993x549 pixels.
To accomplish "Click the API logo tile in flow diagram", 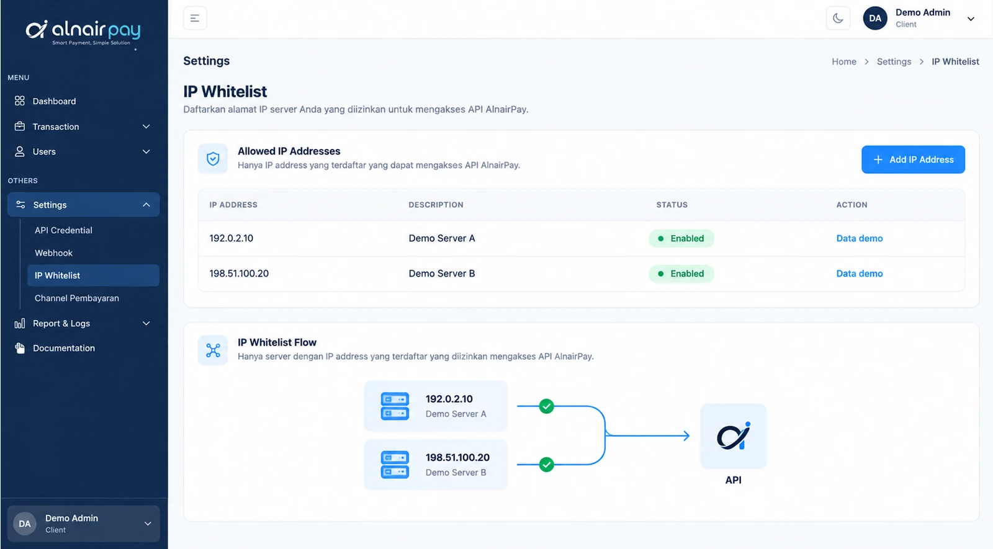I will 734,436.
